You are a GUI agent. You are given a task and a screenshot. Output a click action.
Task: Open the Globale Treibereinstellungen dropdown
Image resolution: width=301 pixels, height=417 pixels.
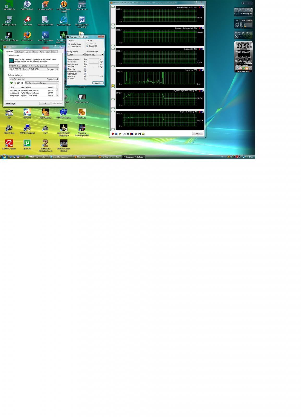[41, 83]
